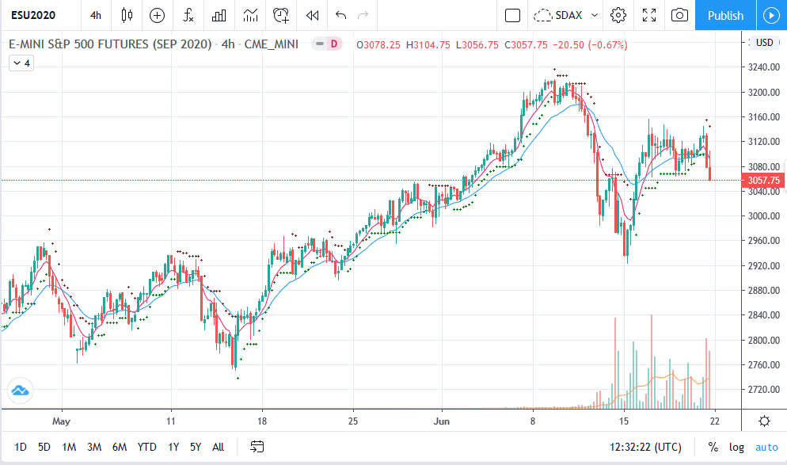Toggle the percent scale option
787x465 pixels.
(713, 447)
